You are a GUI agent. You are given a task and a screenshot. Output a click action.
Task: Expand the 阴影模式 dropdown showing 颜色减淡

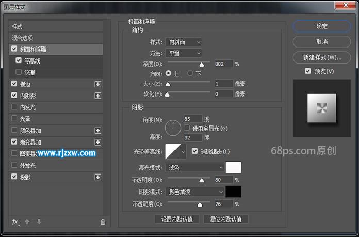click(x=195, y=192)
